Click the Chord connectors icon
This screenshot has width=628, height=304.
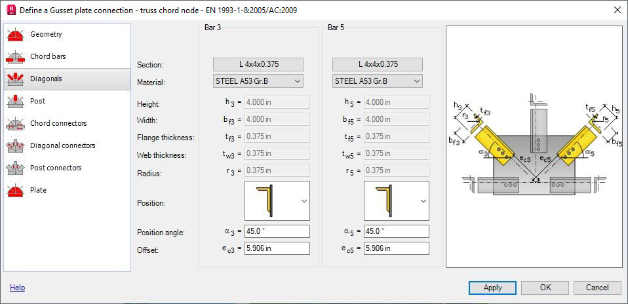click(16, 123)
